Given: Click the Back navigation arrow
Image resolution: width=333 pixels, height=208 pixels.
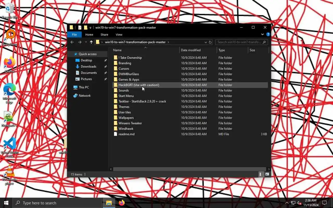Looking at the screenshot, I should 72,42.
